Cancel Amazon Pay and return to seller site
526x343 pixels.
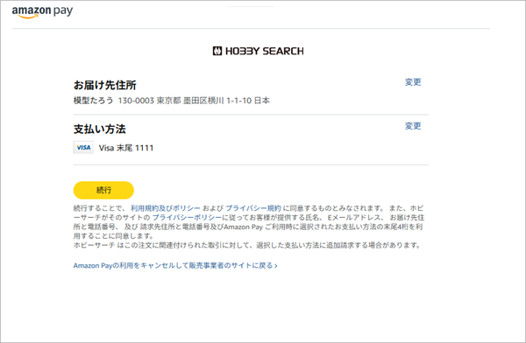(x=175, y=266)
